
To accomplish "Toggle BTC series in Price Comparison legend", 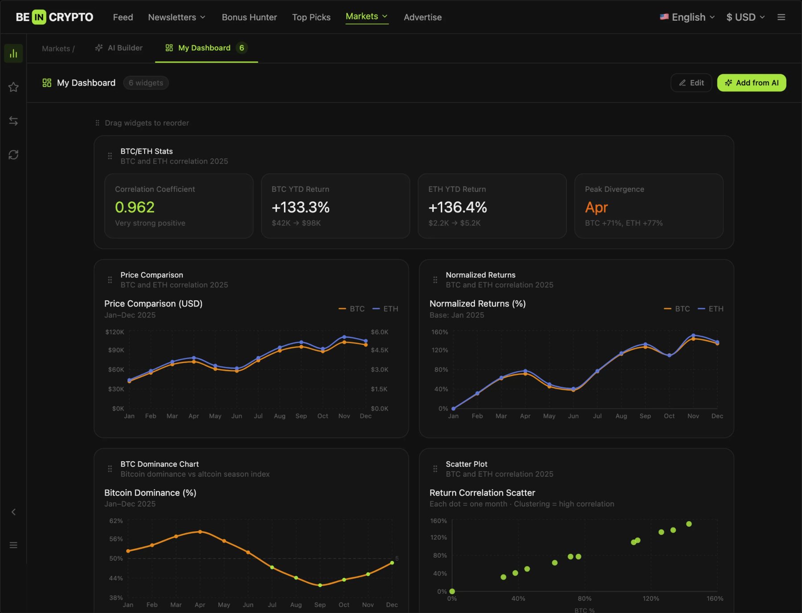I will pyautogui.click(x=352, y=309).
